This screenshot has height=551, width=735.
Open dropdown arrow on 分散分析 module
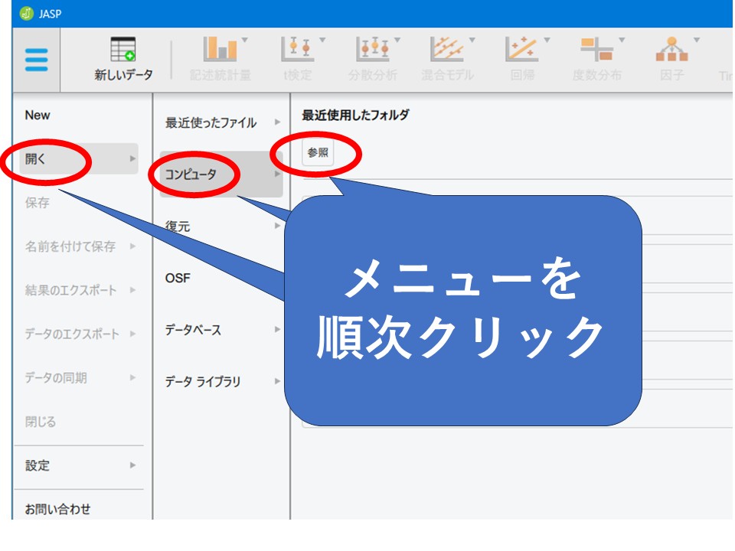pyautogui.click(x=397, y=41)
